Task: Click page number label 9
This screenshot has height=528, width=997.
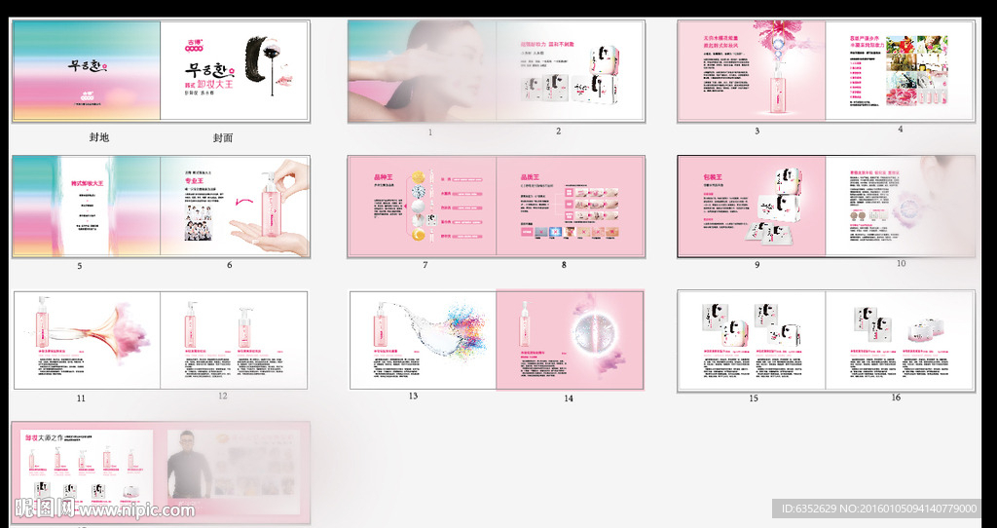Action: point(757,265)
